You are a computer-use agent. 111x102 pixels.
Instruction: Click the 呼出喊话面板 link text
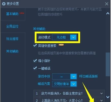point(88,76)
